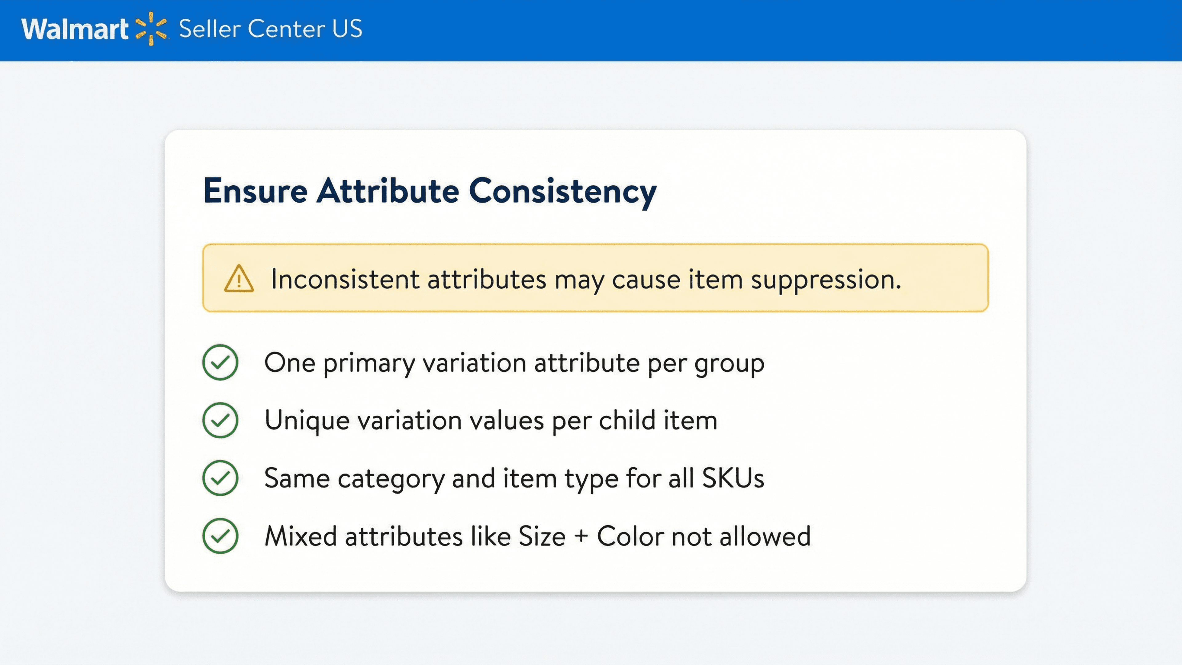Click the check icon beside 'Unique variation values'
This screenshot has width=1182, height=665.
(x=220, y=420)
